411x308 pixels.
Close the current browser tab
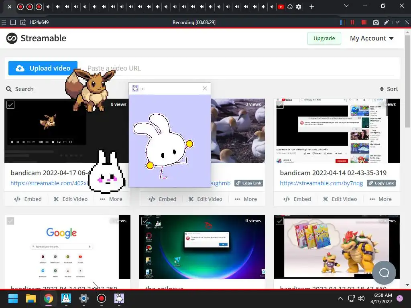(10, 7)
